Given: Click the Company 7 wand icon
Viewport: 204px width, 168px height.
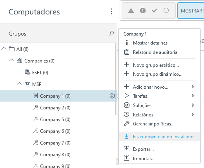Looking at the screenshot, I should [35, 143].
